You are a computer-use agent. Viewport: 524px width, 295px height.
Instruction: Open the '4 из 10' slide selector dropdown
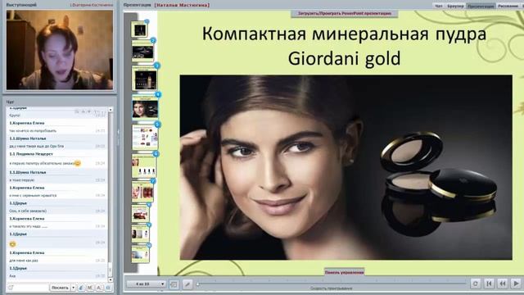point(147,284)
